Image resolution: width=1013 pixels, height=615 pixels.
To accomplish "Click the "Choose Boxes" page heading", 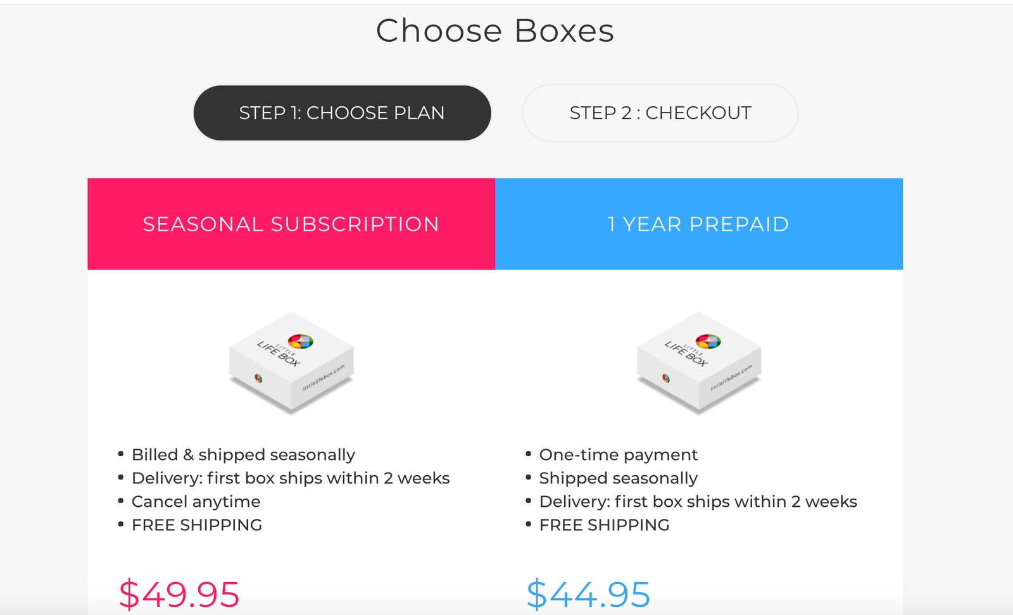I will [494, 31].
